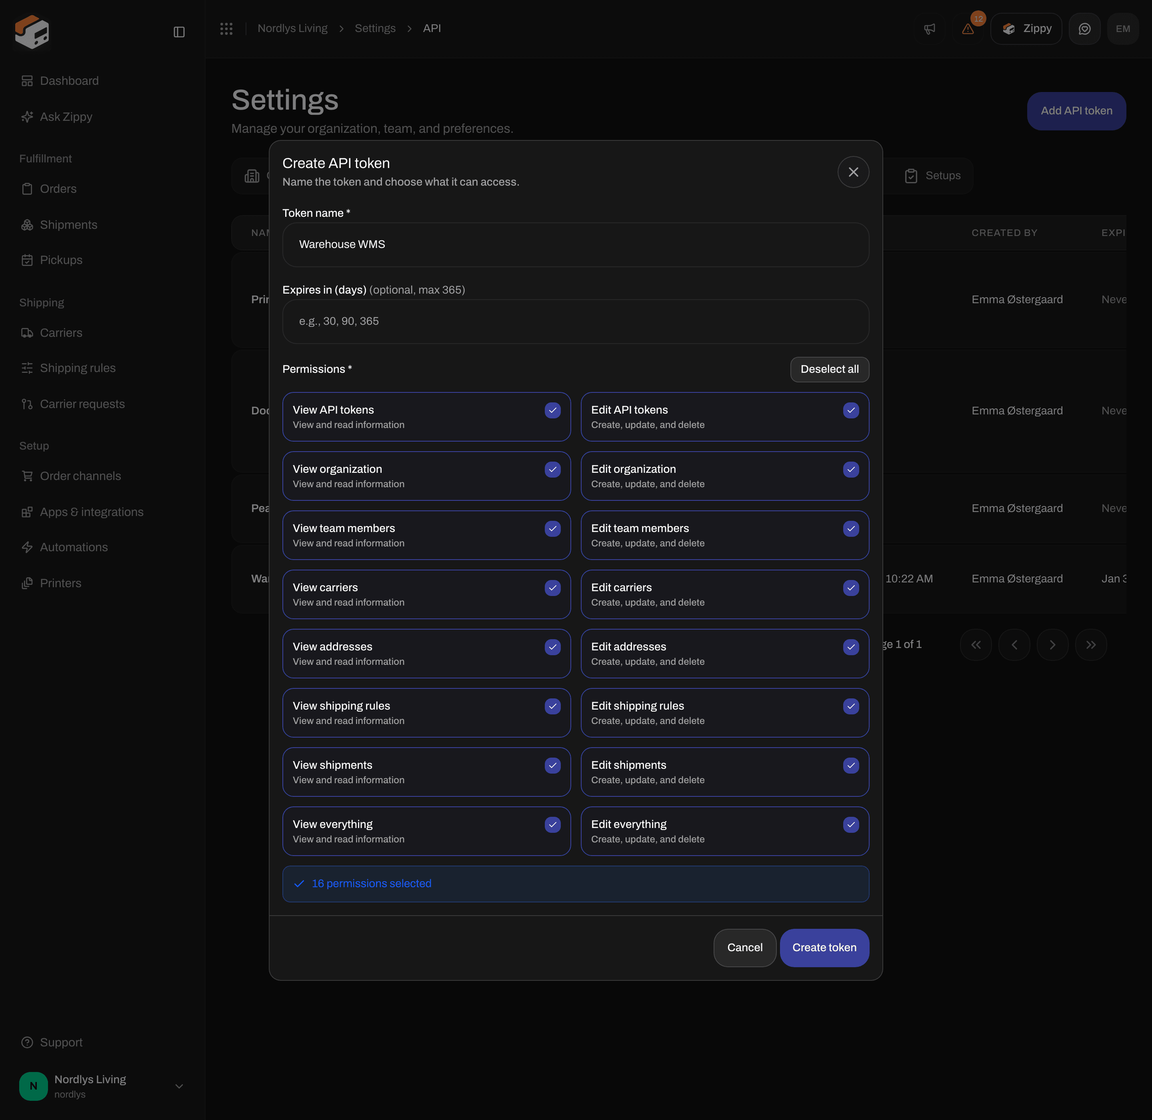Image resolution: width=1152 pixels, height=1120 pixels.
Task: Click the Create token button
Action: [x=824, y=948]
